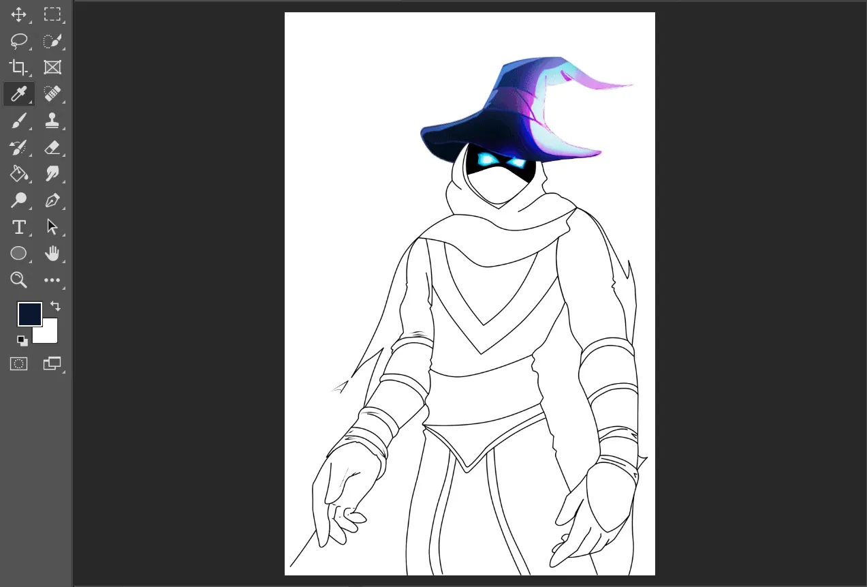Select the Ellipse shape tool
This screenshot has height=587, width=867.
[x=18, y=254]
